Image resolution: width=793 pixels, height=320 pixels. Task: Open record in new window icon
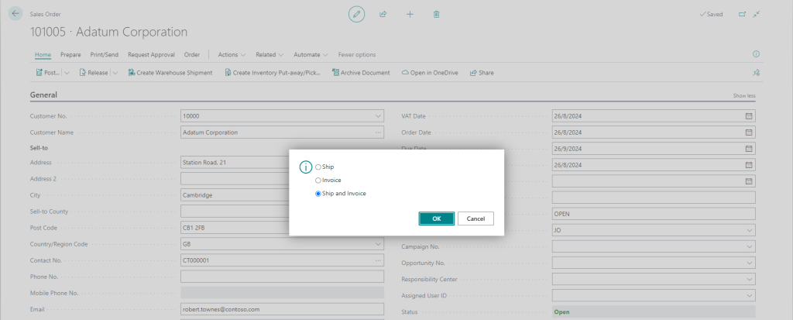[x=743, y=14]
